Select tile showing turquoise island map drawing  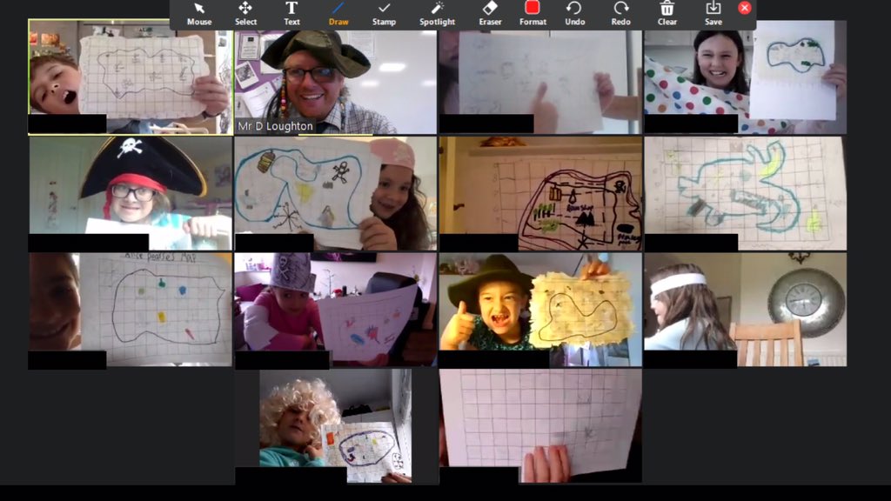[745, 193]
